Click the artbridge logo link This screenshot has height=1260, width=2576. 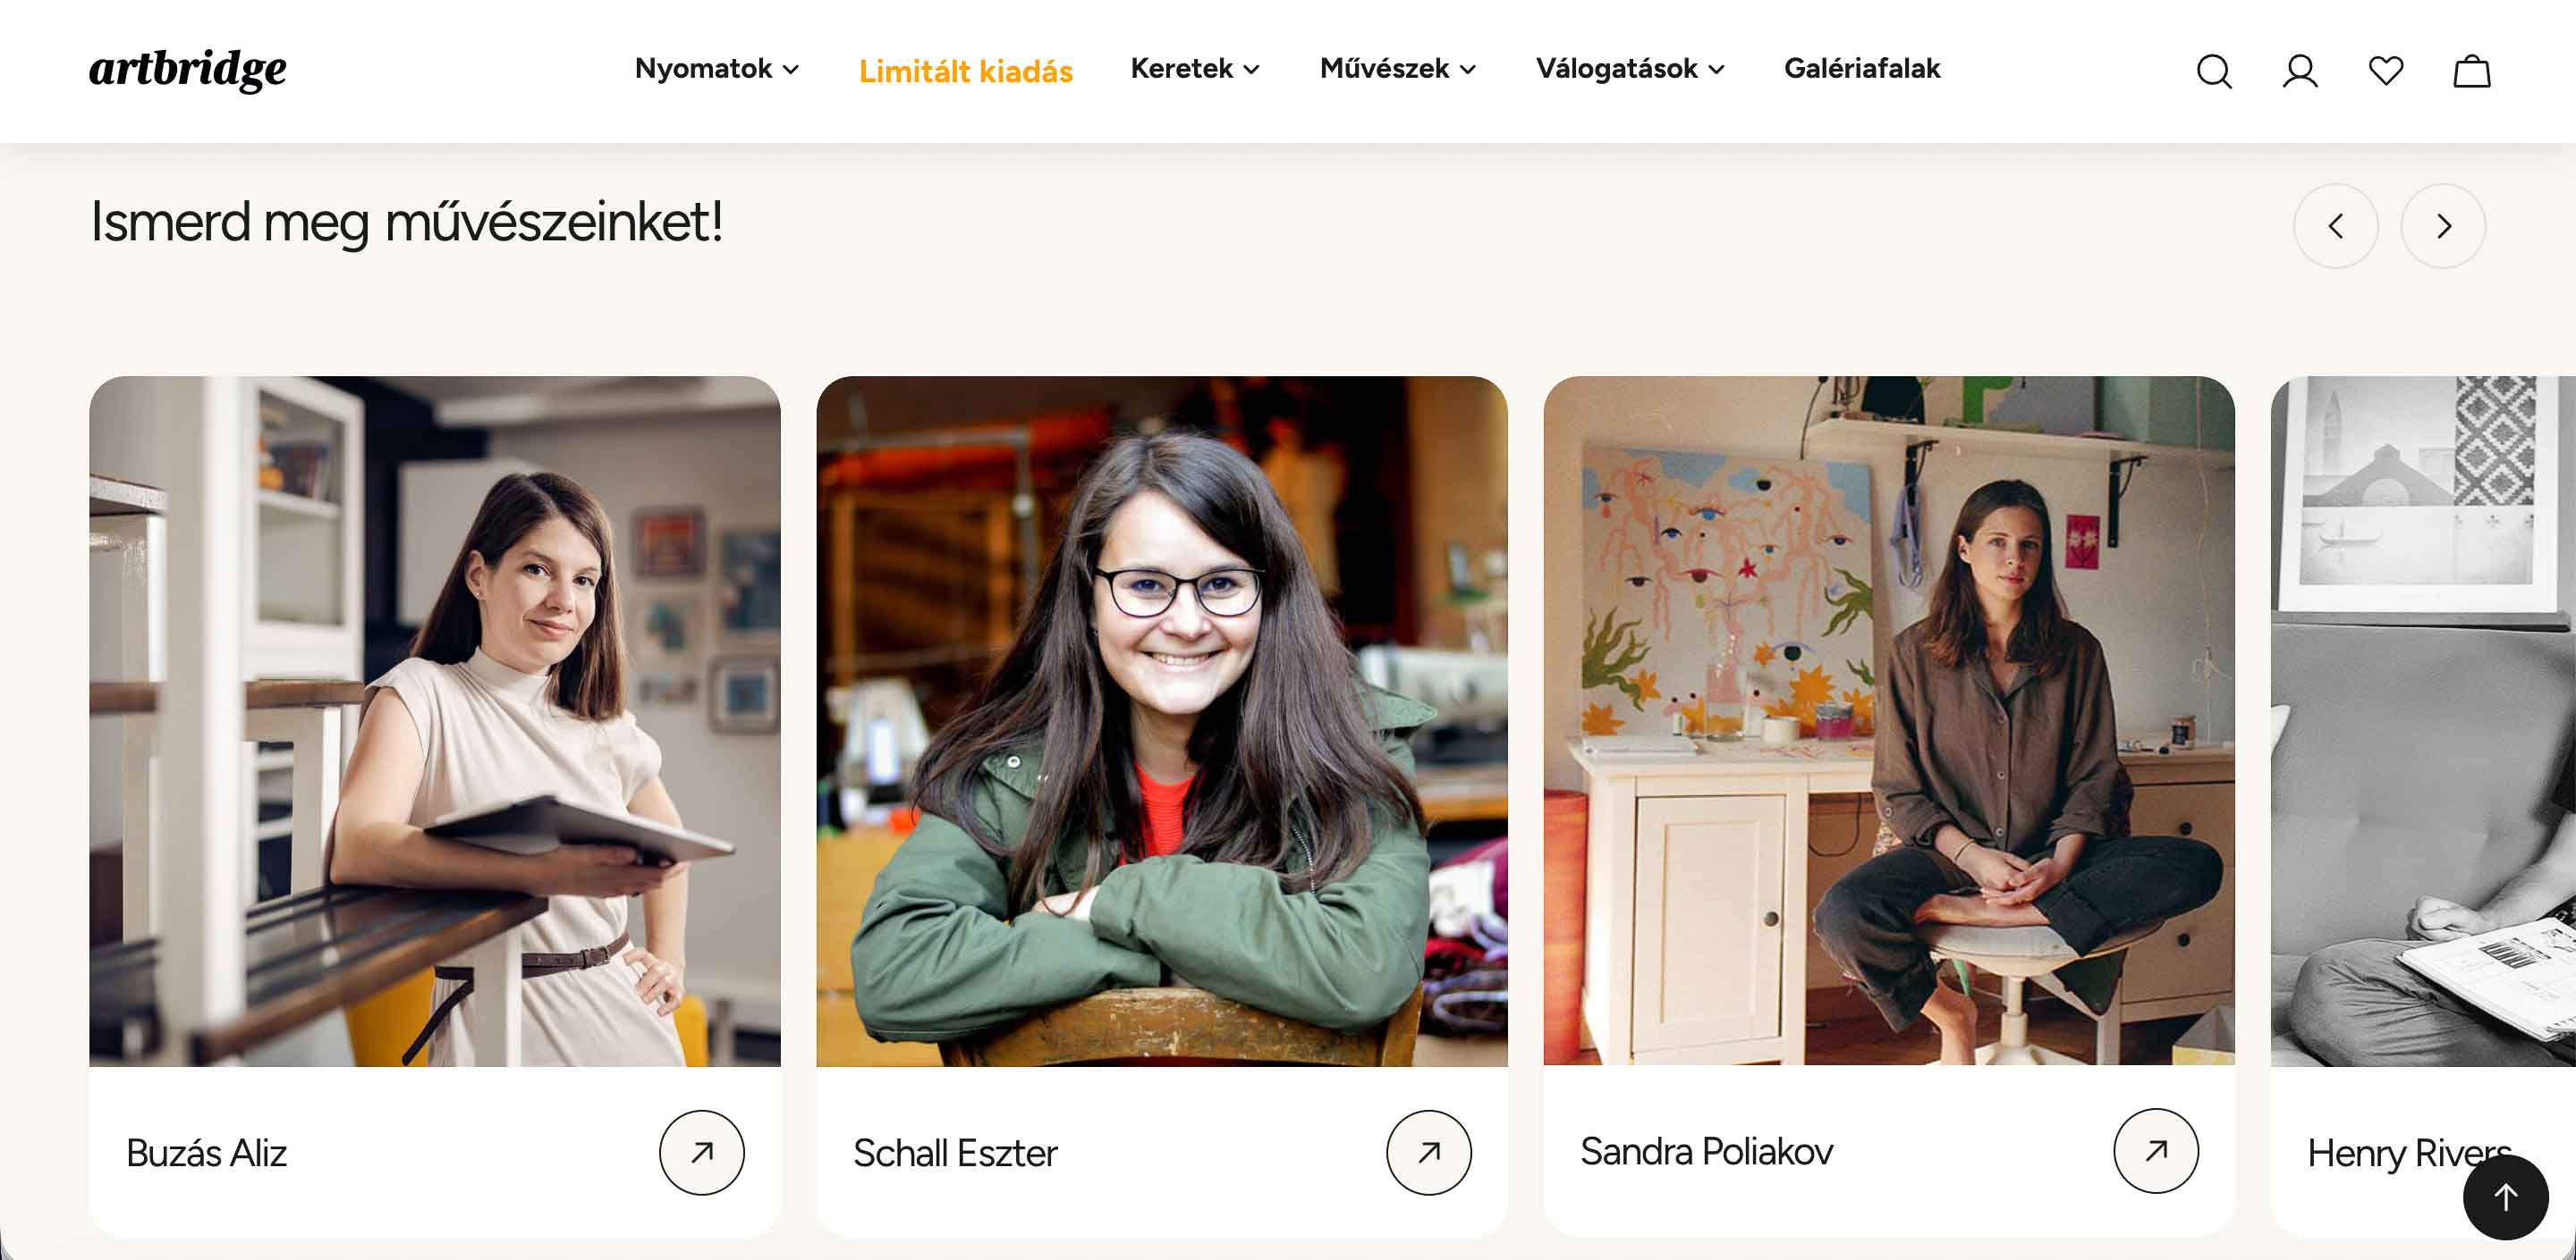pos(188,69)
